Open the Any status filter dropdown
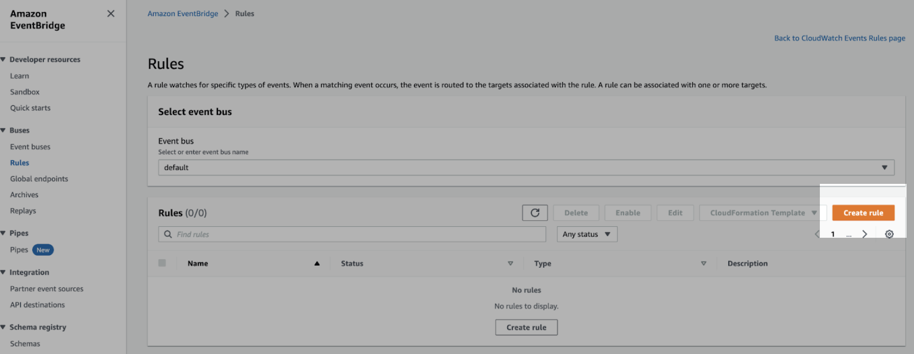 (587, 234)
